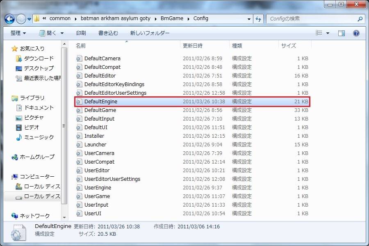
Task: Open the 整理 menu
Action: click(x=18, y=33)
